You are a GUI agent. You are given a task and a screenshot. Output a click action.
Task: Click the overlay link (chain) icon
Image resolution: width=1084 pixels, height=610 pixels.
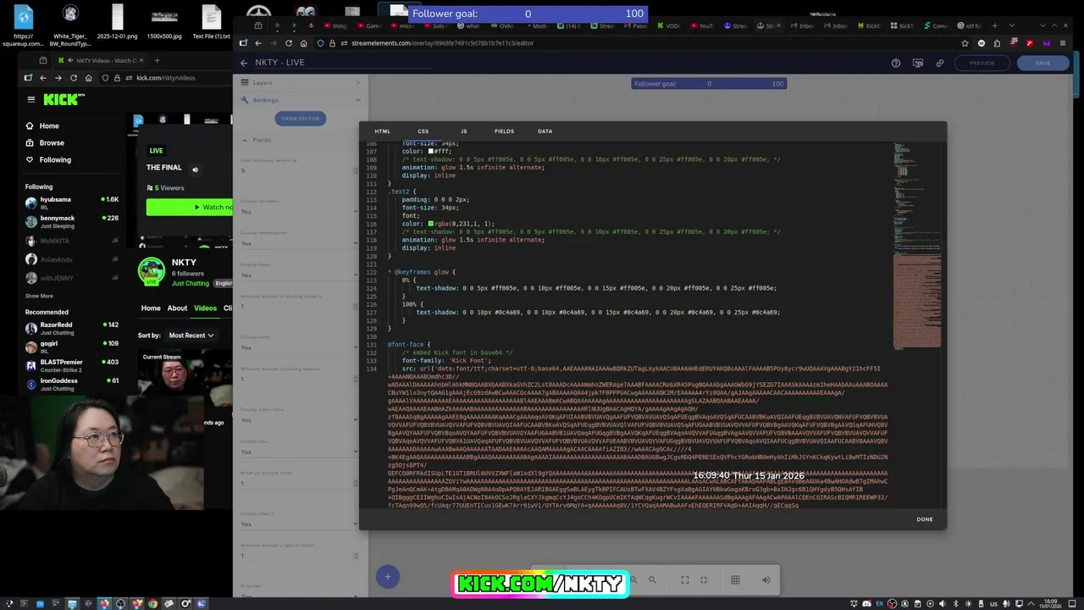(939, 63)
